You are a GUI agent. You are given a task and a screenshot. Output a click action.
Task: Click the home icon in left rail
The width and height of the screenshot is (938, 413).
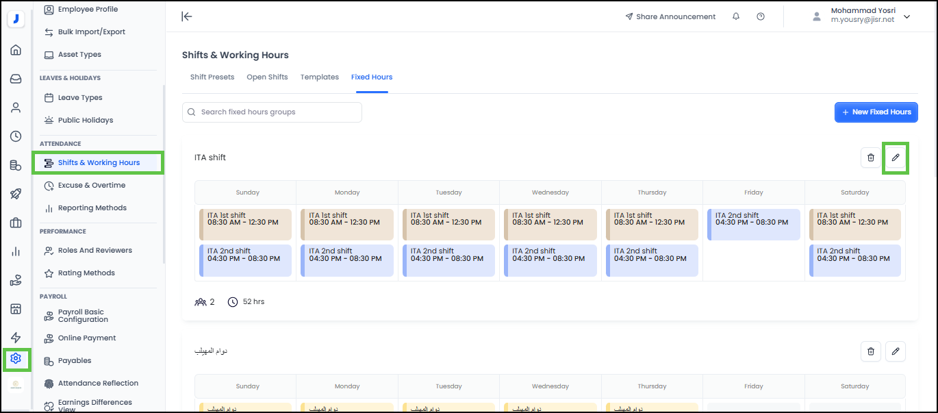16,50
